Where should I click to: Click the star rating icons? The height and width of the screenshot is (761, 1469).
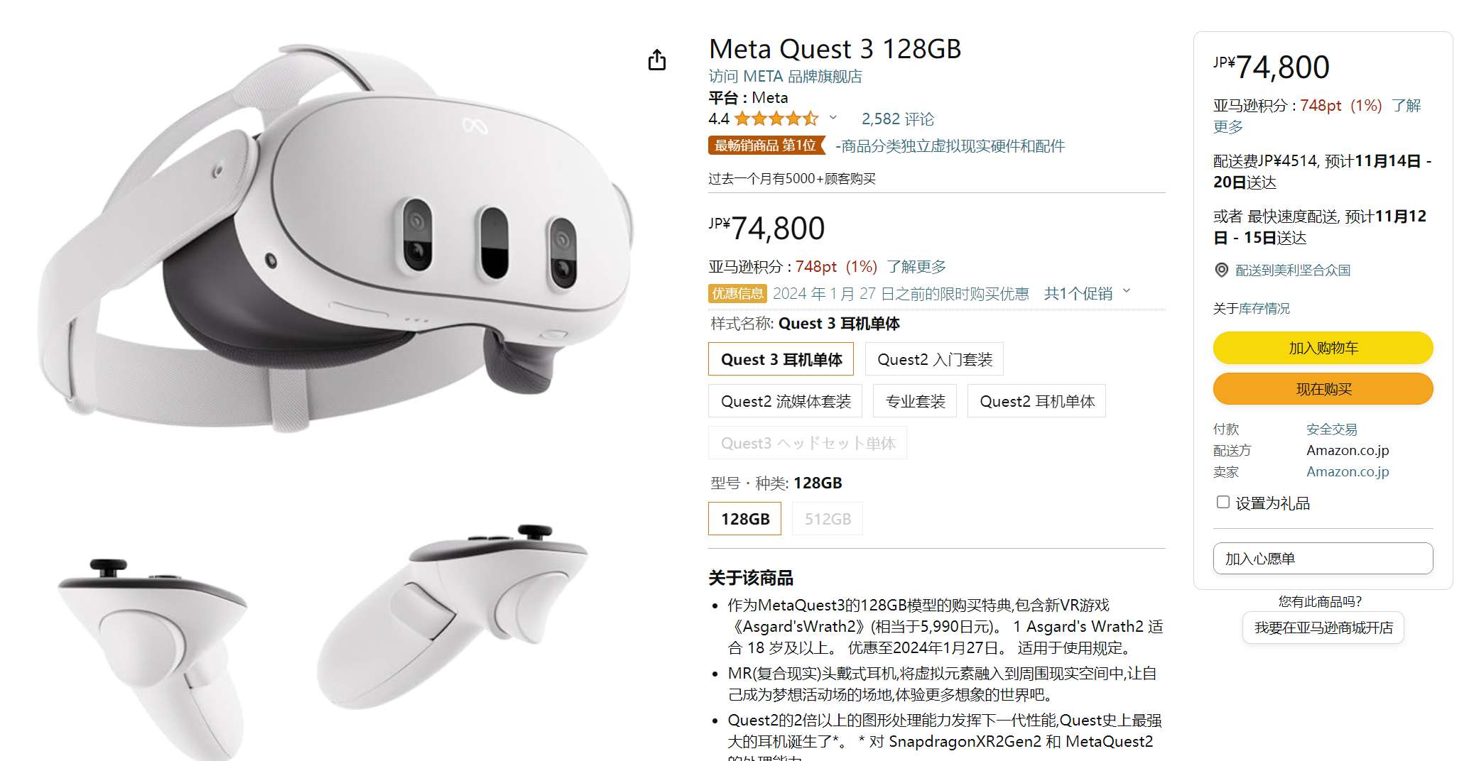[x=776, y=119]
